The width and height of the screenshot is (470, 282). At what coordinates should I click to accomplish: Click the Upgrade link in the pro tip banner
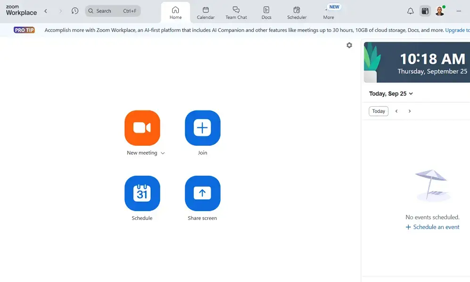pyautogui.click(x=457, y=30)
